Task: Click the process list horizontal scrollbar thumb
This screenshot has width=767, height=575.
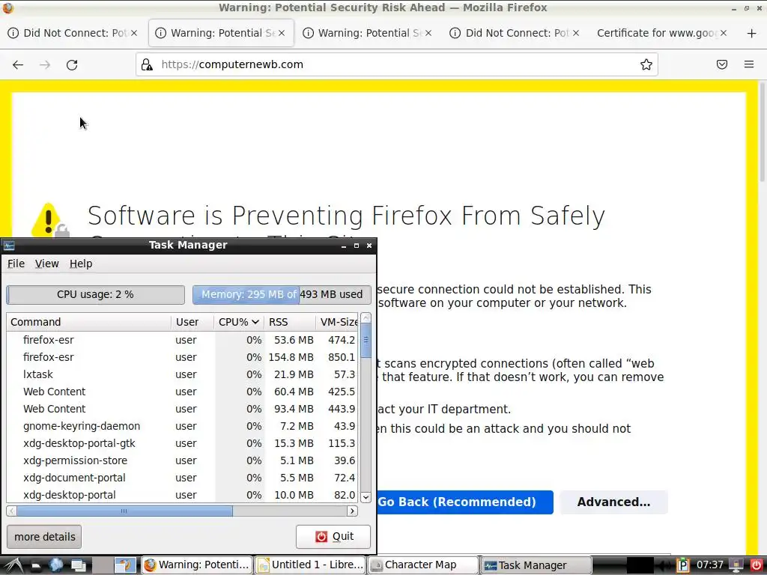Action: (124, 511)
